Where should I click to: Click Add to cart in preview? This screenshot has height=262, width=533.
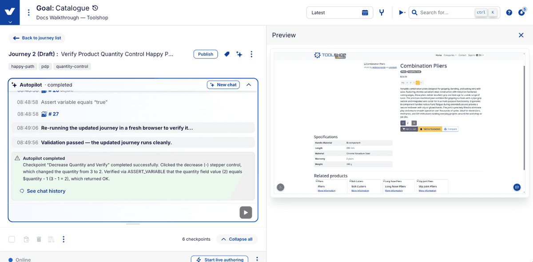(409, 129)
